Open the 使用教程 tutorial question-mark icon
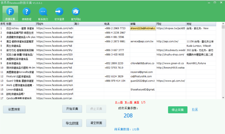225x134 pixels. point(27,14)
